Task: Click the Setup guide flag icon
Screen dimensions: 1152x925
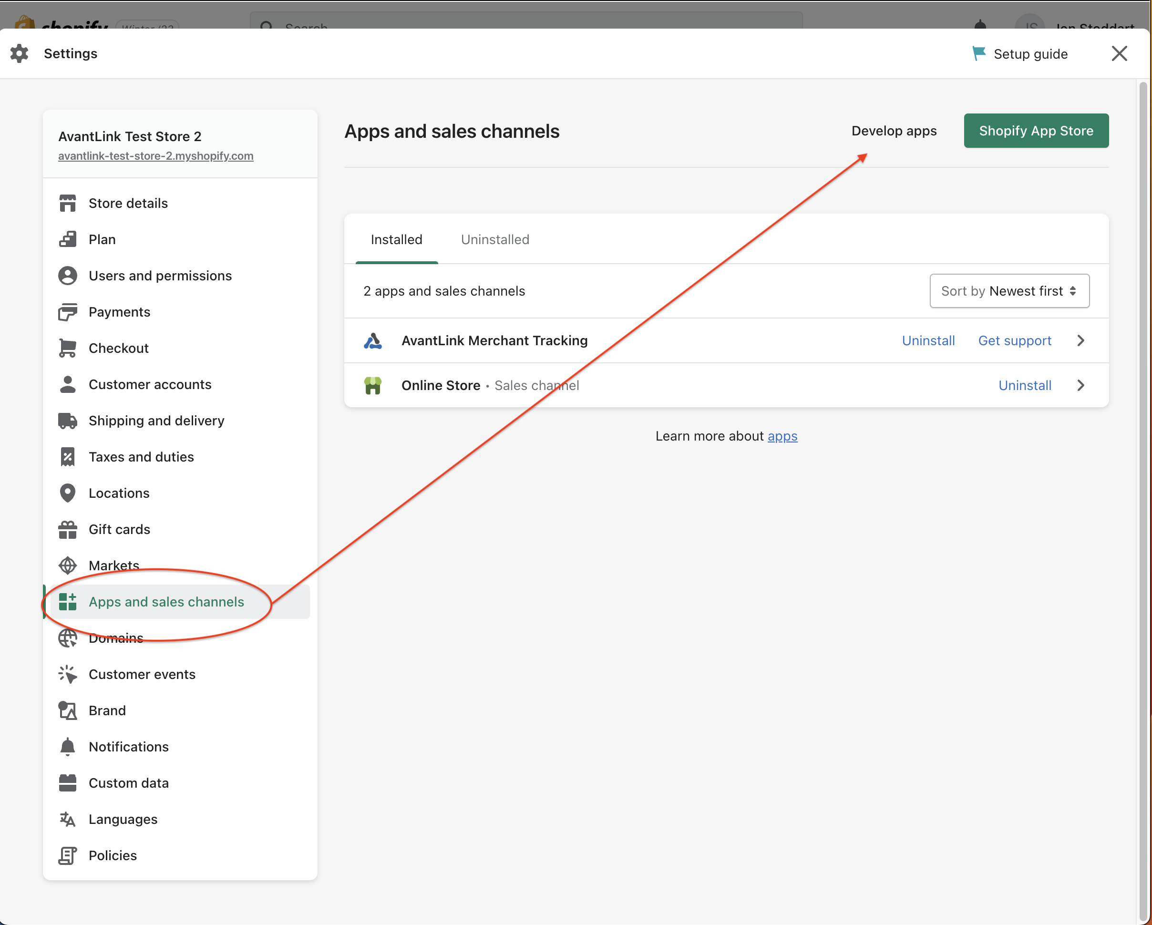Action: point(979,53)
